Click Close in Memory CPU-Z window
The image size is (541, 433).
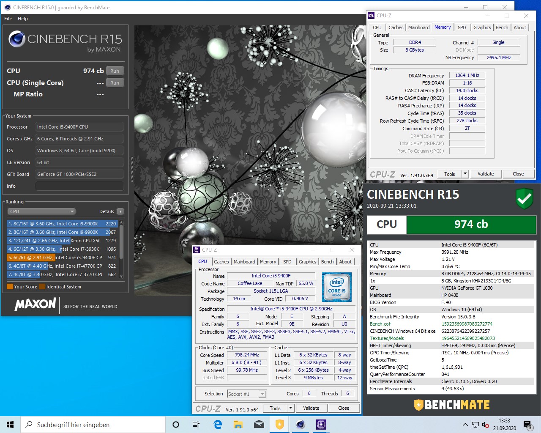pos(518,174)
